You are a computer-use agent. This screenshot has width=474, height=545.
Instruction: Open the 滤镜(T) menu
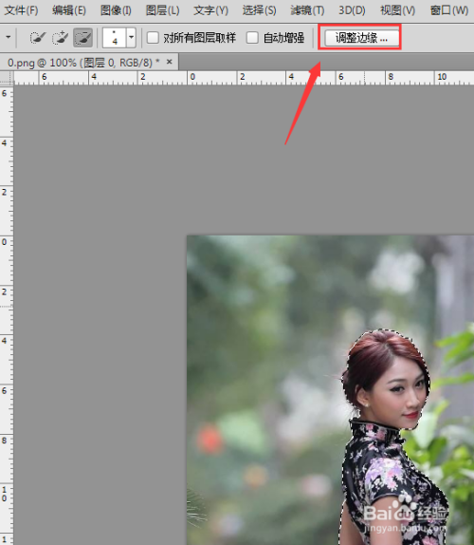tap(307, 10)
